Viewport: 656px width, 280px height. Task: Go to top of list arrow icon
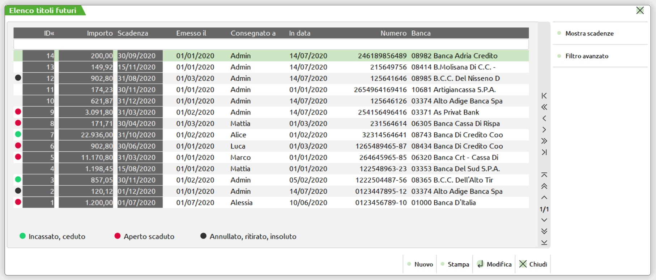(544, 175)
